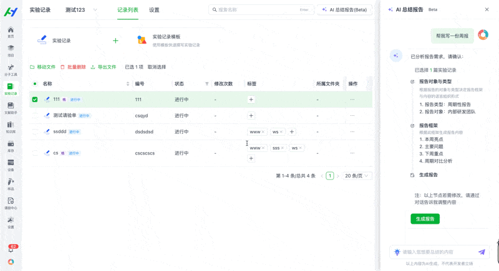Click the user avatar at sidebar bottom
The width and height of the screenshot is (499, 271).
point(11,262)
